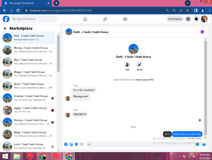Open the Groups icon in top navigation
Image resolution: width=212 pixels, height=160 pixels.
[125, 19]
